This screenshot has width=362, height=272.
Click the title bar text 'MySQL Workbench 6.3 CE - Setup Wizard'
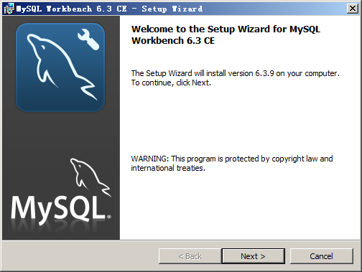tap(109, 9)
